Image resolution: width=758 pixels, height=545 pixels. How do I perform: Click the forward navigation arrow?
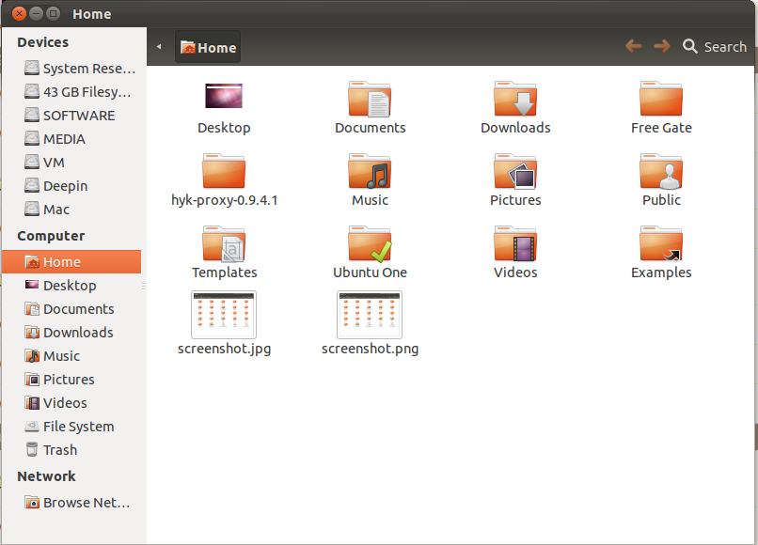[x=662, y=46]
